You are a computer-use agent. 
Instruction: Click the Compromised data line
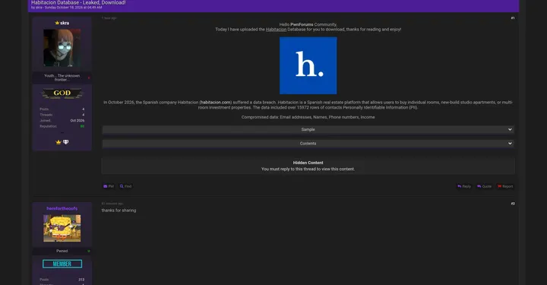point(308,117)
